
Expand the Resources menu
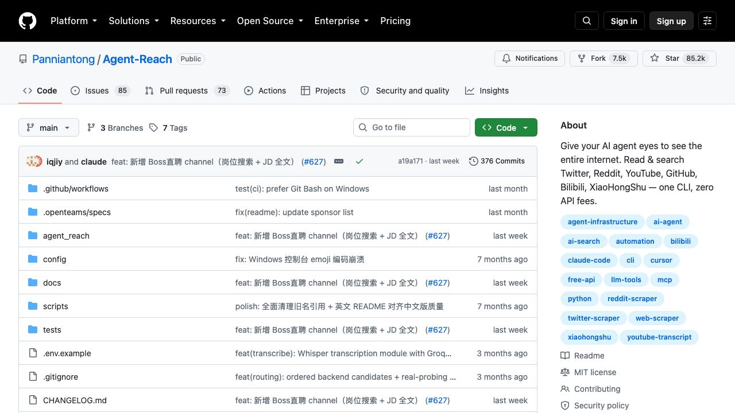click(x=198, y=21)
